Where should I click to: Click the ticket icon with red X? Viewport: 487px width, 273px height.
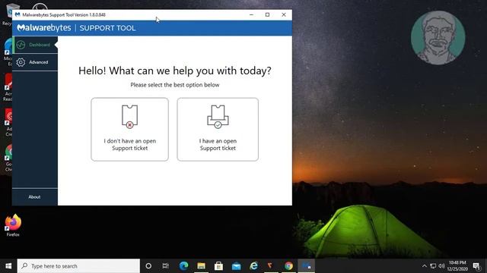(x=129, y=117)
